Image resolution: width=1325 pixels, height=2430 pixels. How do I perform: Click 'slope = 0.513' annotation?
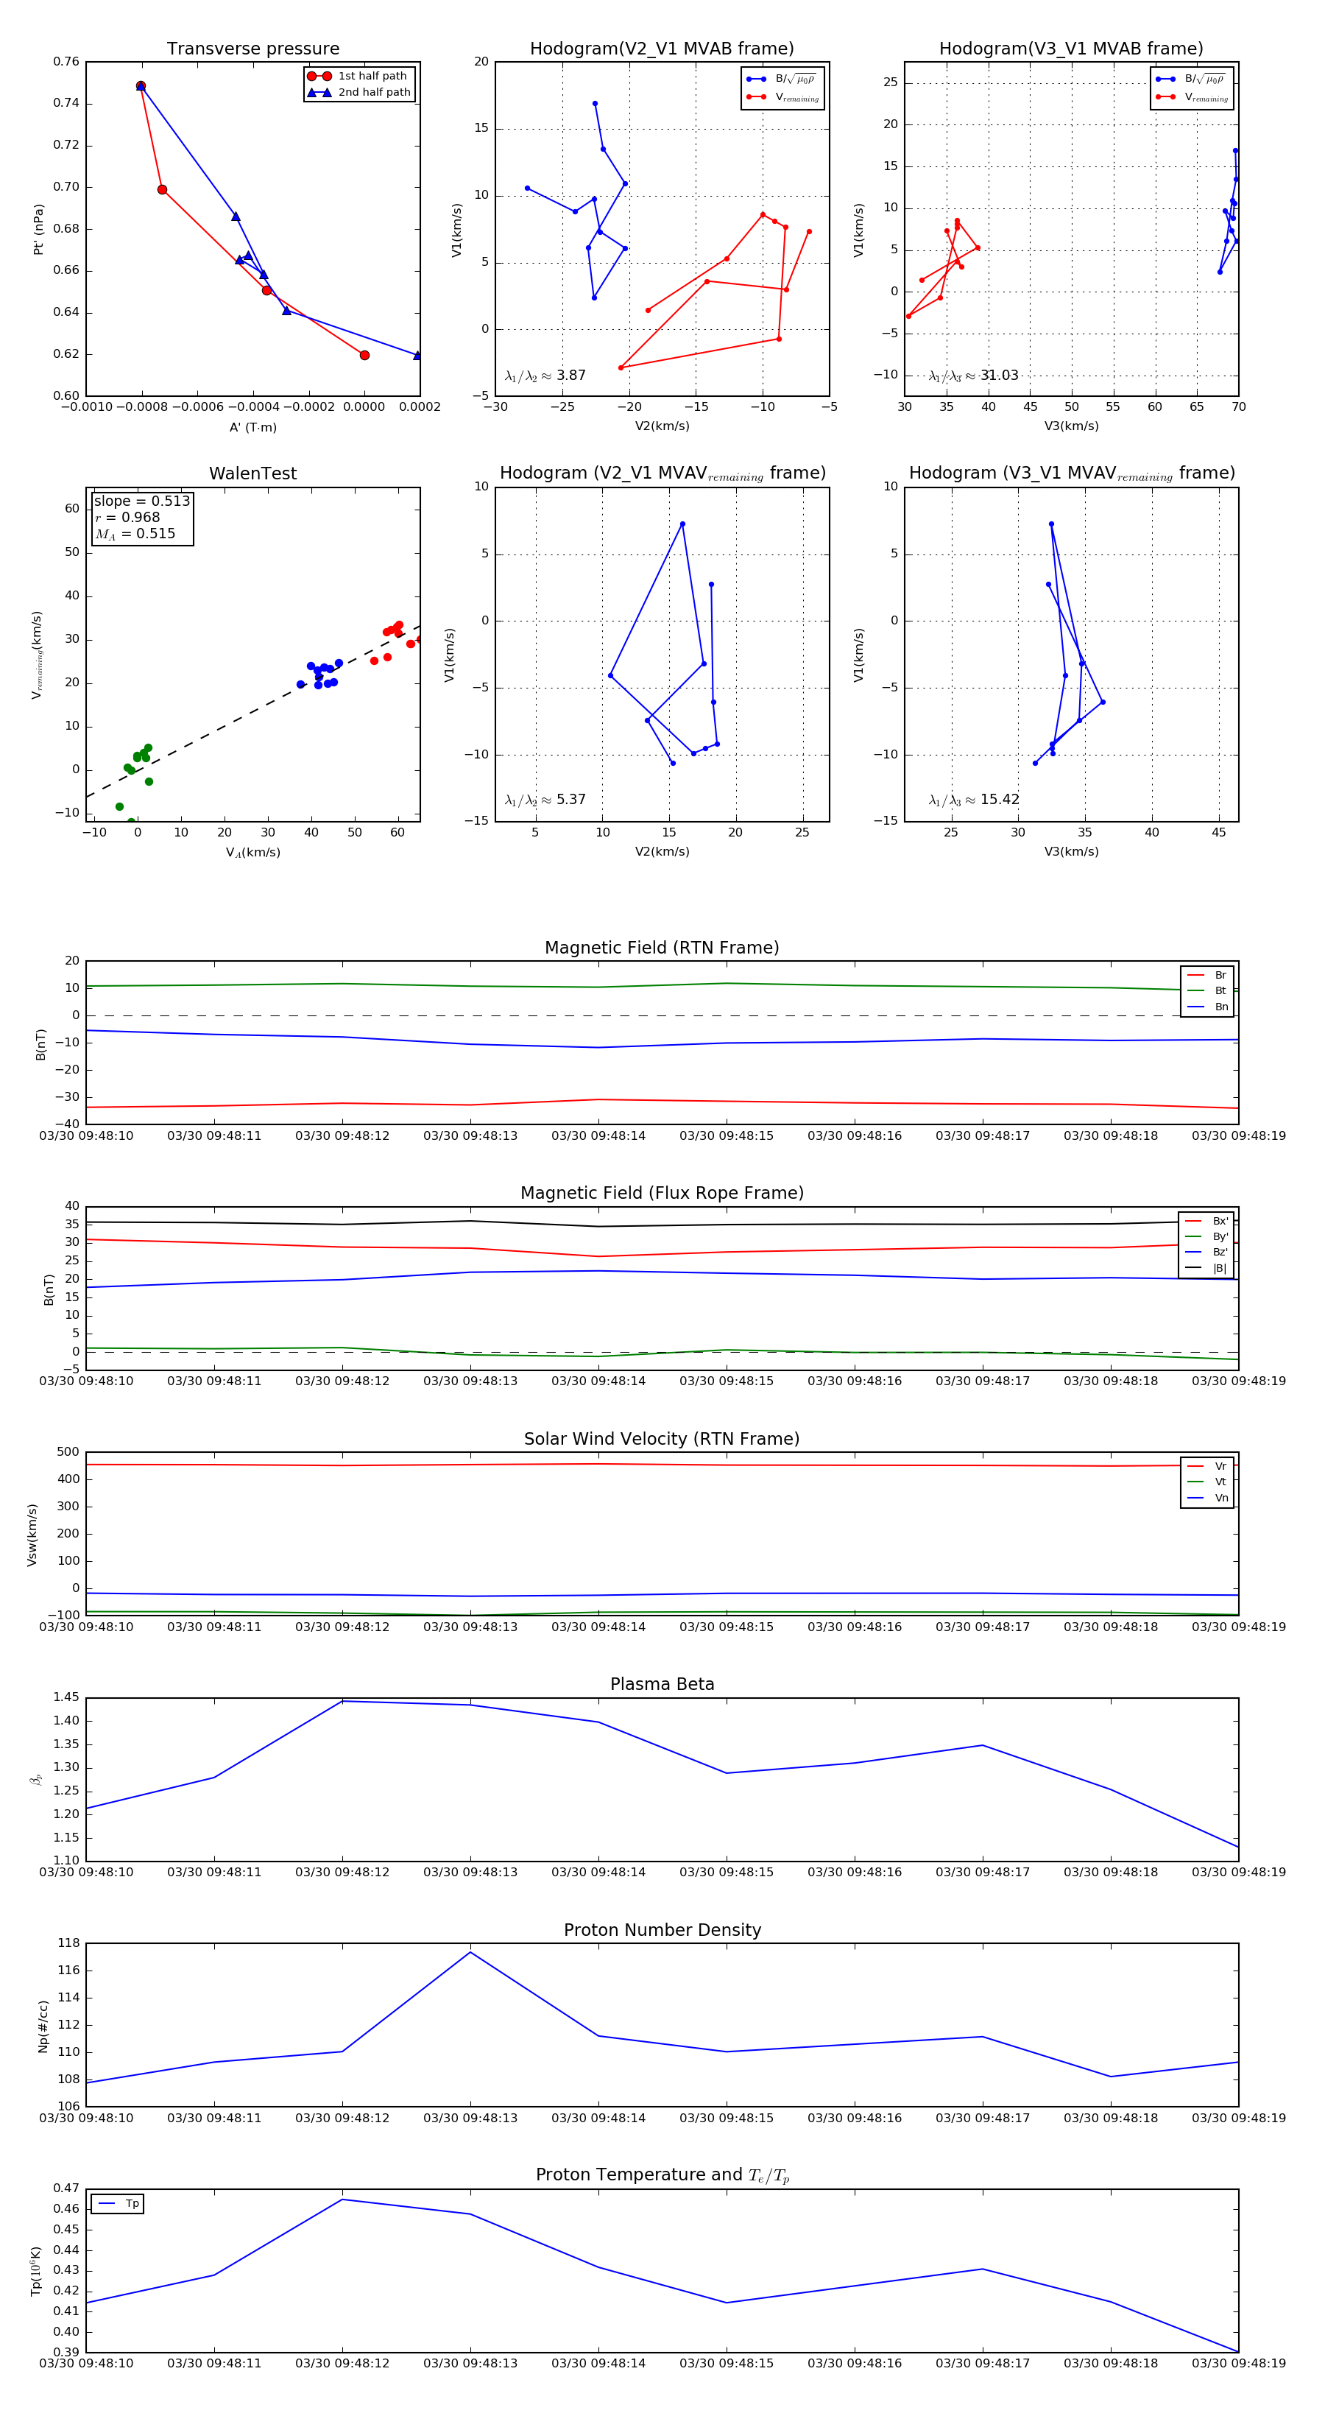141,501
